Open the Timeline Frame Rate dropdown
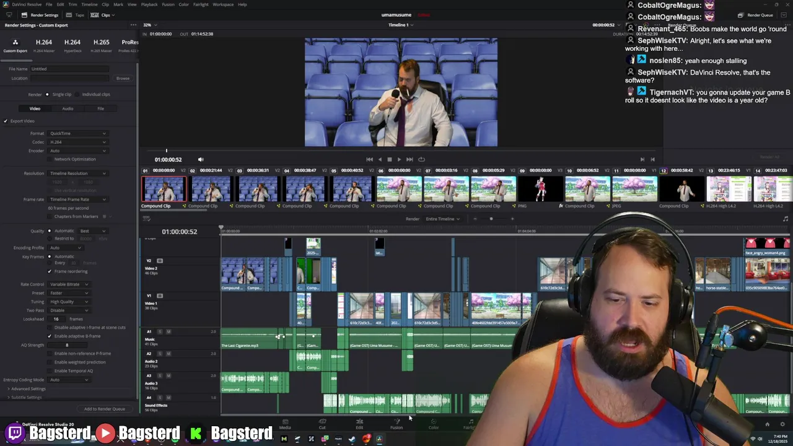Screen dimensions: 793x446 [x=77, y=199]
